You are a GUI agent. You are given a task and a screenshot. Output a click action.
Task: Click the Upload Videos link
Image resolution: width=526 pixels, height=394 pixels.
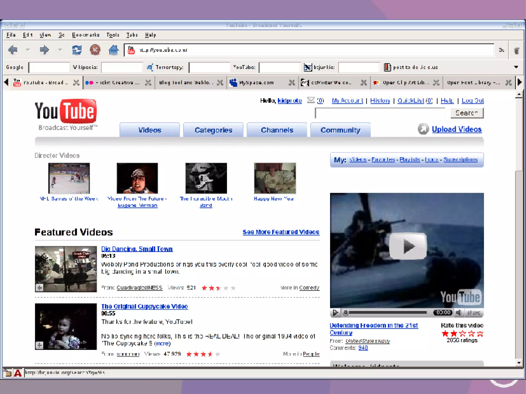pyautogui.click(x=456, y=129)
